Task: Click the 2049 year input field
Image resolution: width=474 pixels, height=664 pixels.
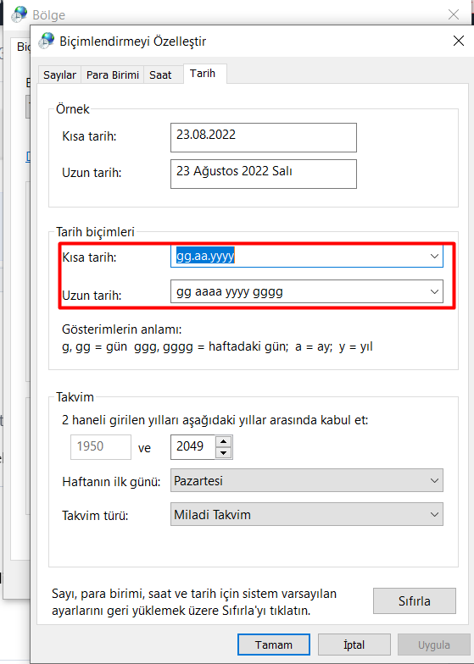Action: point(193,447)
